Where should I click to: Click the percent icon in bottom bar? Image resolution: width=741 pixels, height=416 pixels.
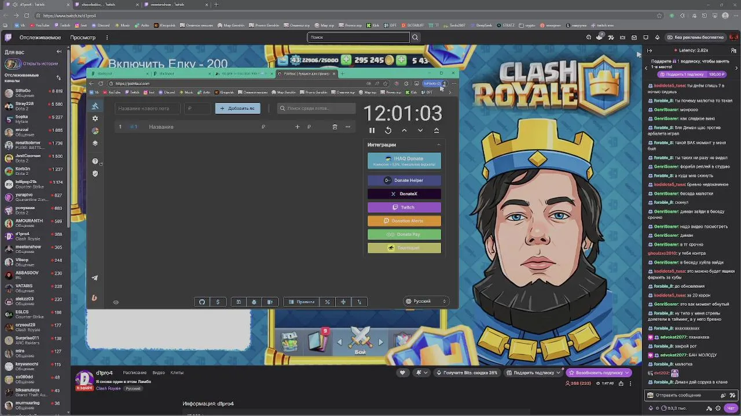click(327, 302)
